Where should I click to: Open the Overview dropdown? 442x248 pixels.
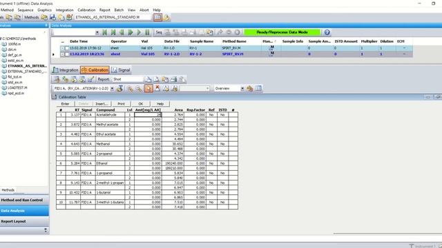(x=242, y=89)
